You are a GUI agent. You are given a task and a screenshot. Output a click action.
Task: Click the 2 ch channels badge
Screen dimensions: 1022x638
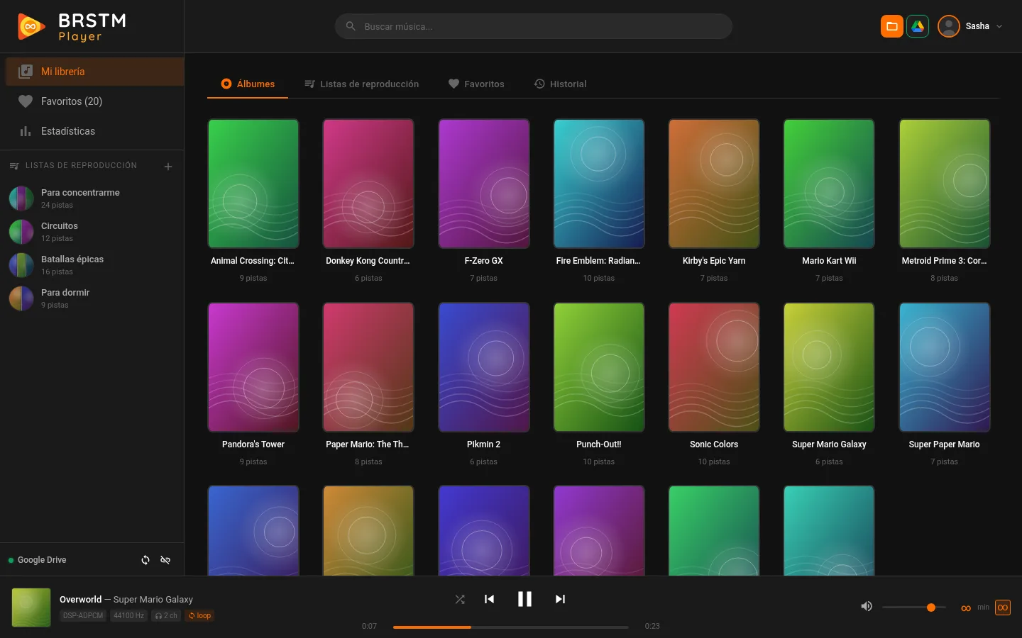[x=166, y=615]
